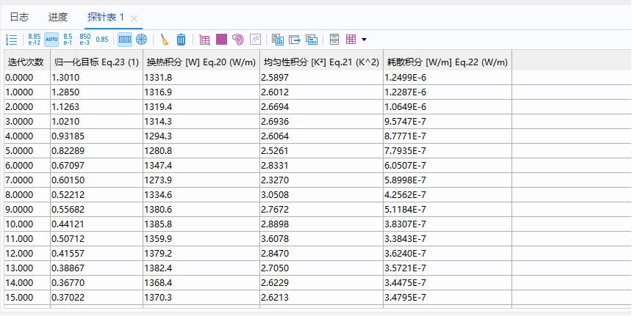Switch to the 日志 tab

pos(19,17)
